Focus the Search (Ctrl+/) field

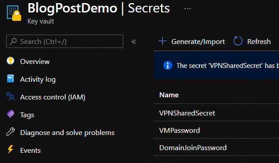pos(65,41)
